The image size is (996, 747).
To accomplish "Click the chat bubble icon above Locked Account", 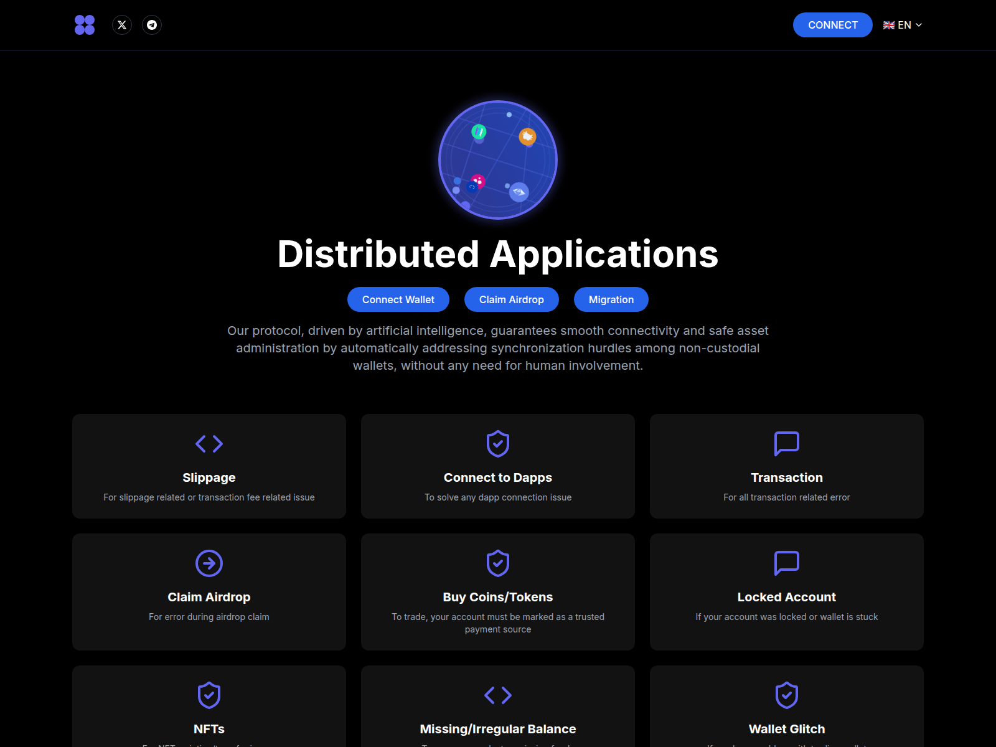I will click(787, 563).
